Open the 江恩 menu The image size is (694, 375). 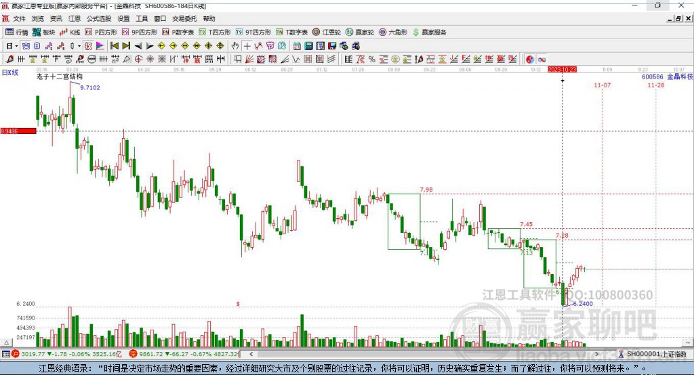point(75,18)
